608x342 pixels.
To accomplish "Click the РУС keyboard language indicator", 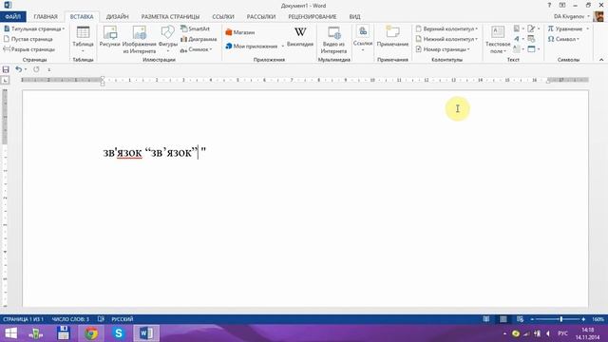I will (x=562, y=333).
